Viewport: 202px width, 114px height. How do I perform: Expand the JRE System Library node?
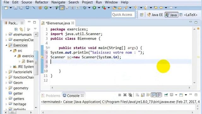[11, 67]
